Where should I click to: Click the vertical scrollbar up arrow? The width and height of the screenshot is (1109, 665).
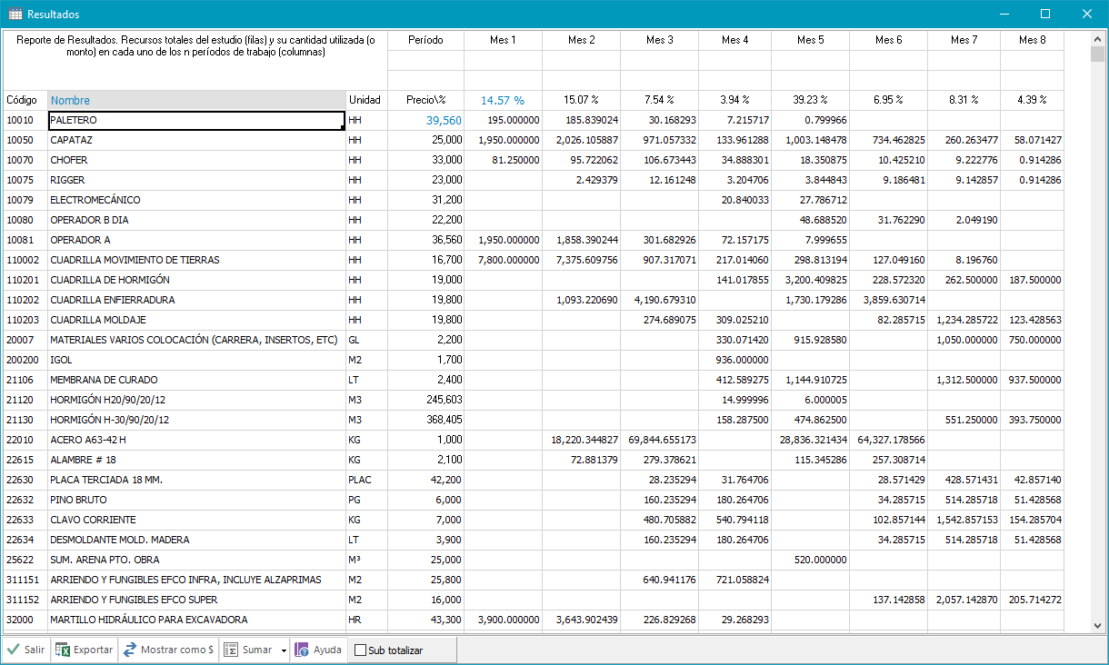(x=1098, y=39)
